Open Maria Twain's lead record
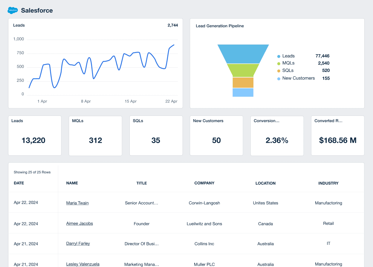Viewport: 373px width, 267px height. coord(77,203)
